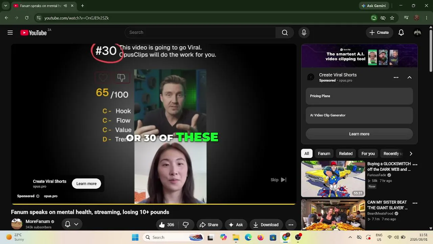Image resolution: width=433 pixels, height=244 pixels.
Task: Open ad options for Create Viral Shorts
Action: click(396, 78)
